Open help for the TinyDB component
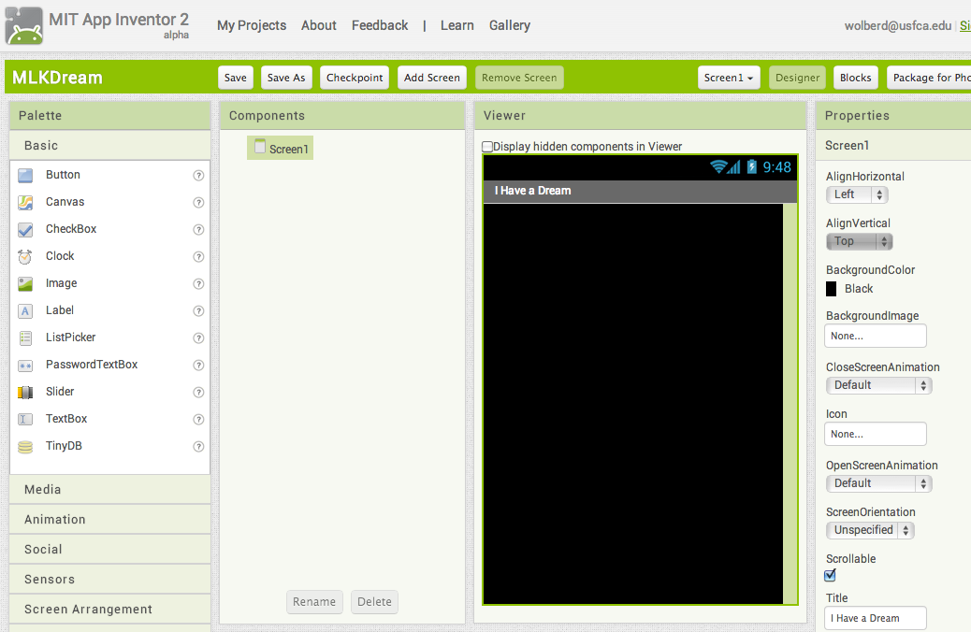The width and height of the screenshot is (971, 632). click(198, 446)
